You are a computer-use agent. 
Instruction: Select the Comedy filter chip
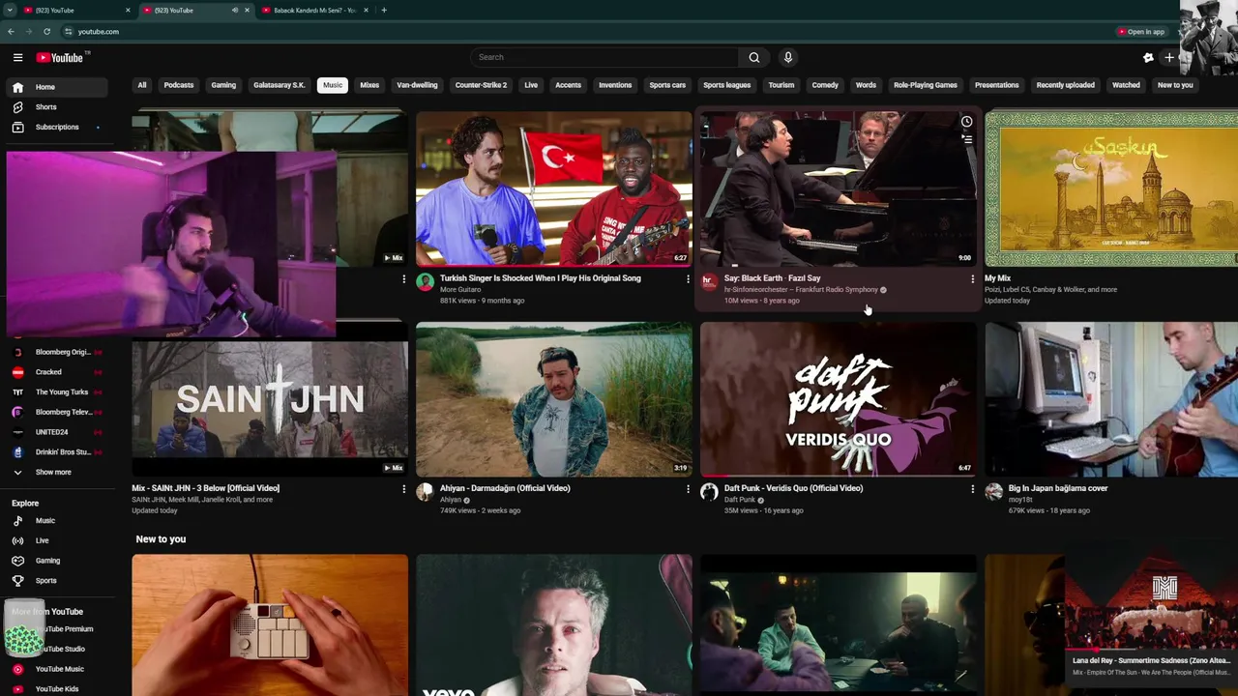825,85
